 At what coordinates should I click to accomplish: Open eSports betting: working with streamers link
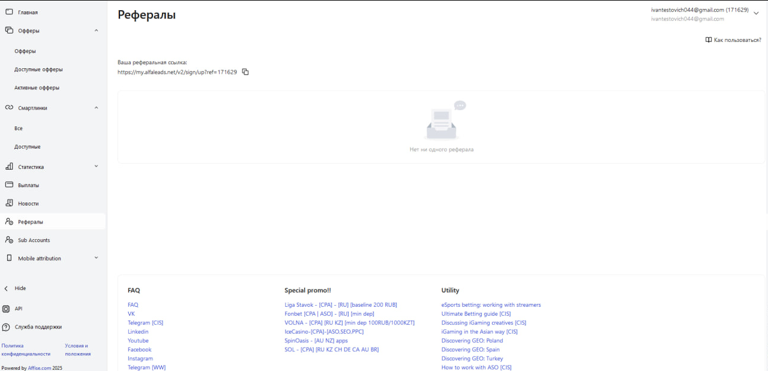click(491, 305)
